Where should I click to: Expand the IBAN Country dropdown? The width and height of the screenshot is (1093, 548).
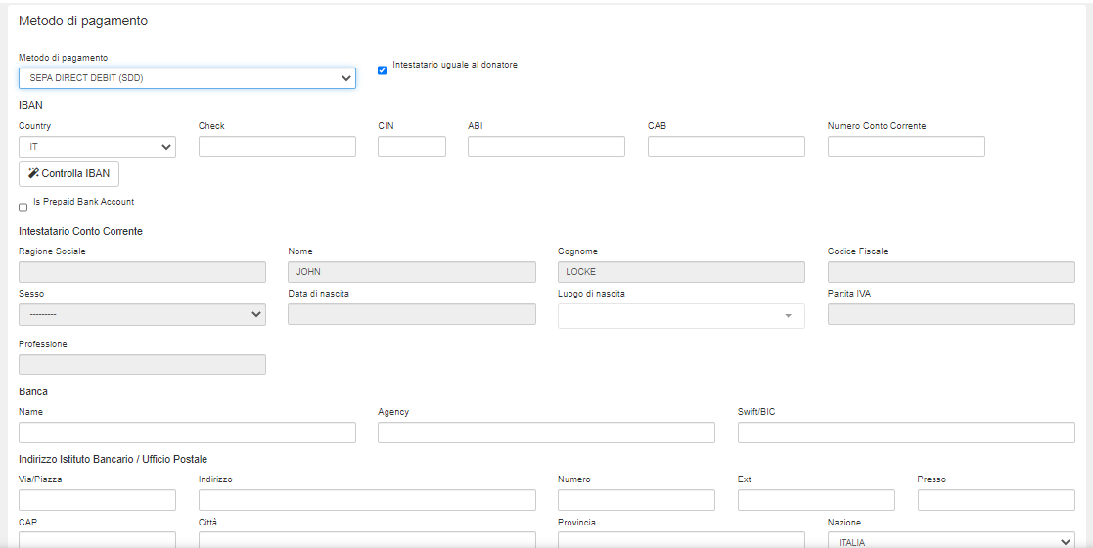[x=97, y=147]
